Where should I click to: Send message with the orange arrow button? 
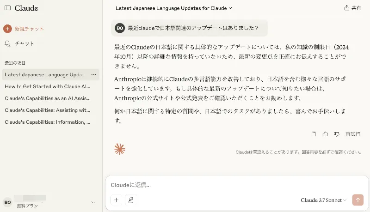[x=358, y=200]
